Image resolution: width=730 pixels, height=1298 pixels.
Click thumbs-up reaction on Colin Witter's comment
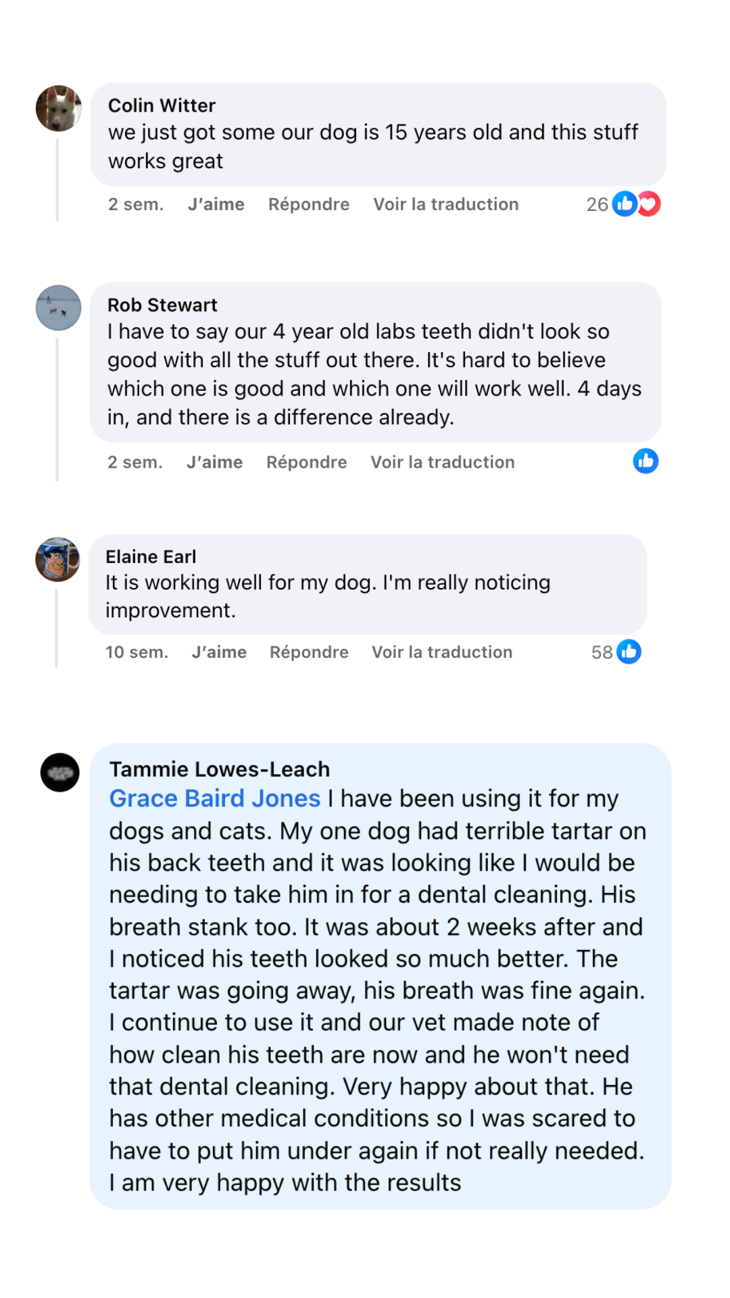pyautogui.click(x=624, y=203)
